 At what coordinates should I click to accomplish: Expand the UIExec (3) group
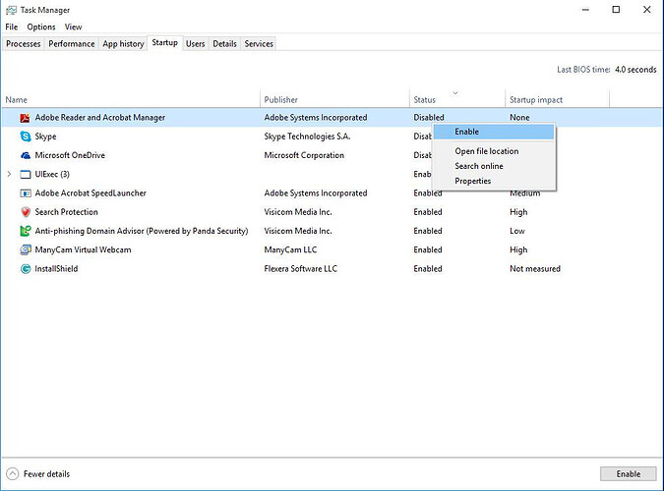(9, 174)
